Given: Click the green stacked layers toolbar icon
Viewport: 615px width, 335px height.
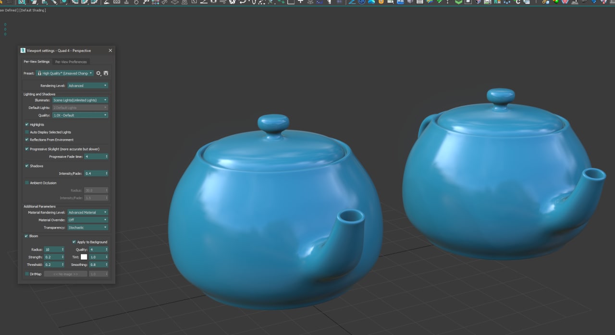Looking at the screenshot, I should pyautogui.click(x=458, y=2).
